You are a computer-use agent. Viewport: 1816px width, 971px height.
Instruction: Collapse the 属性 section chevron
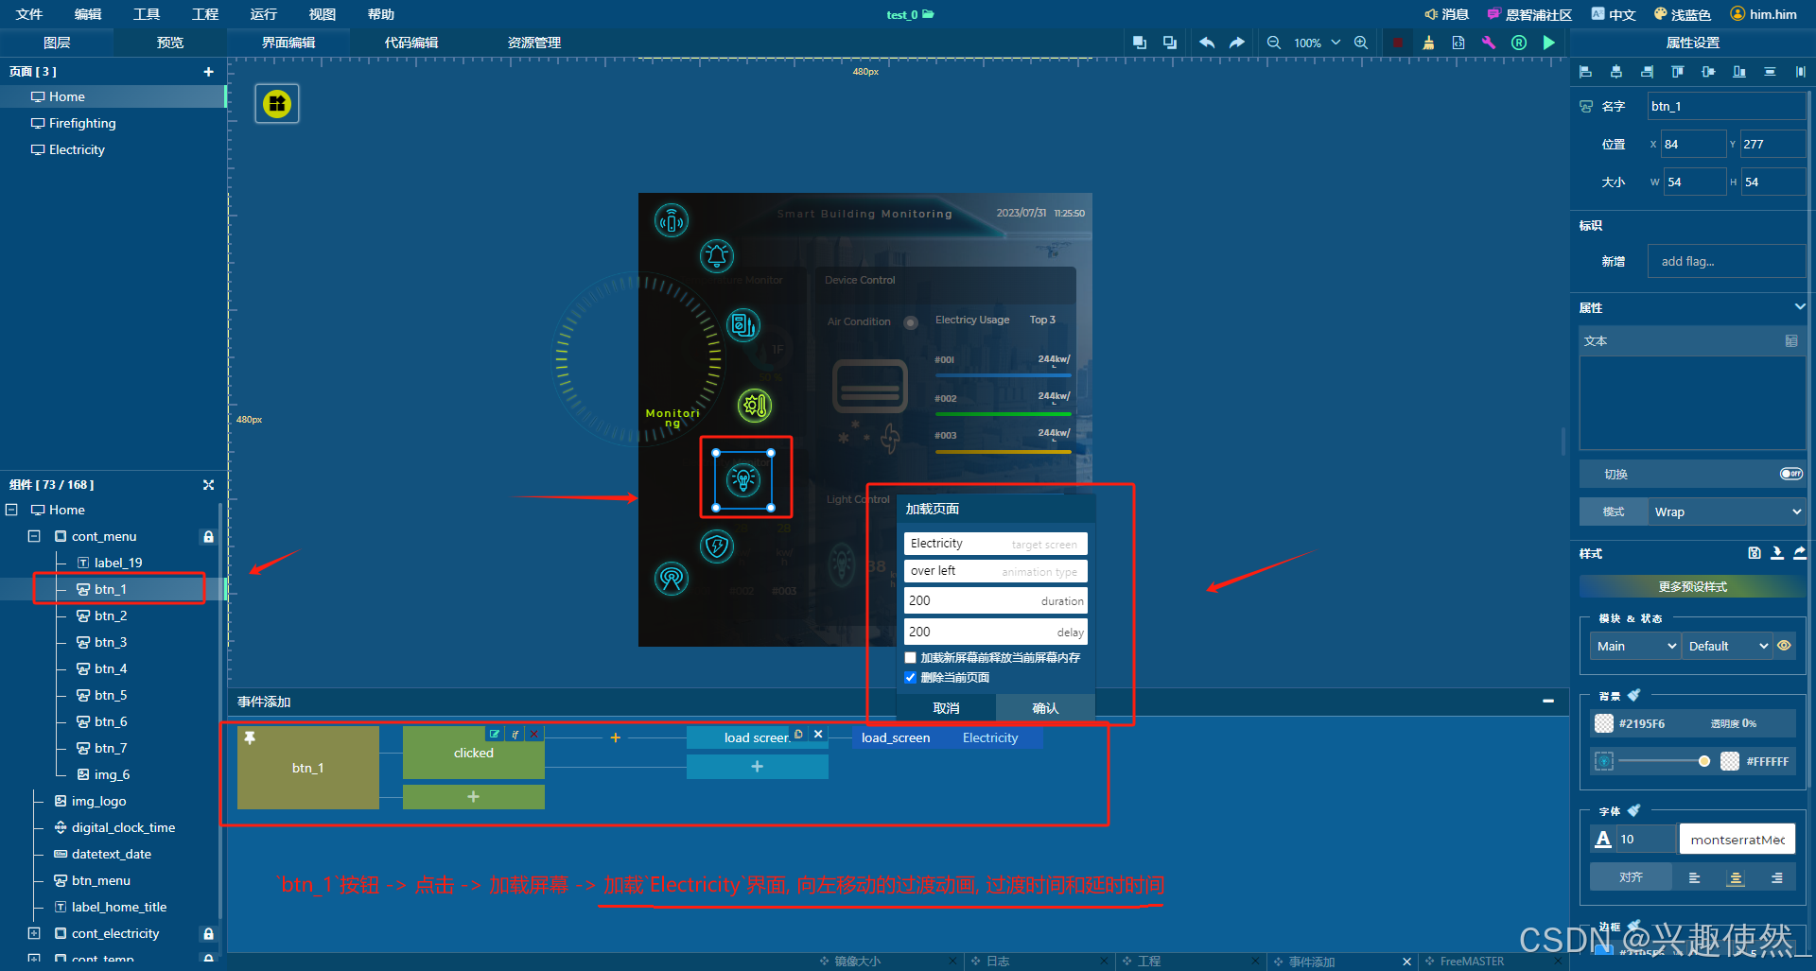1800,306
